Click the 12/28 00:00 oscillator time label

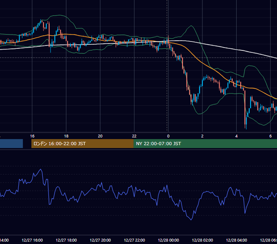click(168, 240)
